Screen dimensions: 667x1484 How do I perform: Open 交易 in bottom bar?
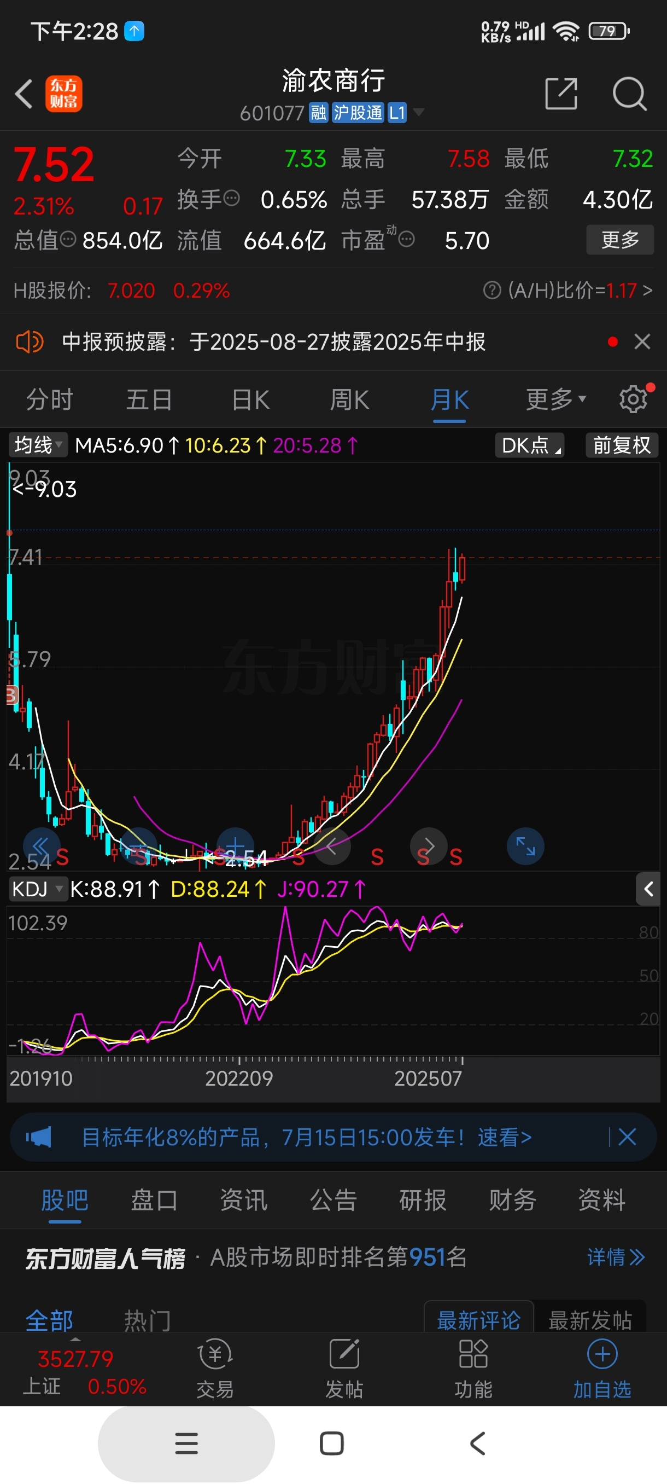click(x=215, y=1369)
